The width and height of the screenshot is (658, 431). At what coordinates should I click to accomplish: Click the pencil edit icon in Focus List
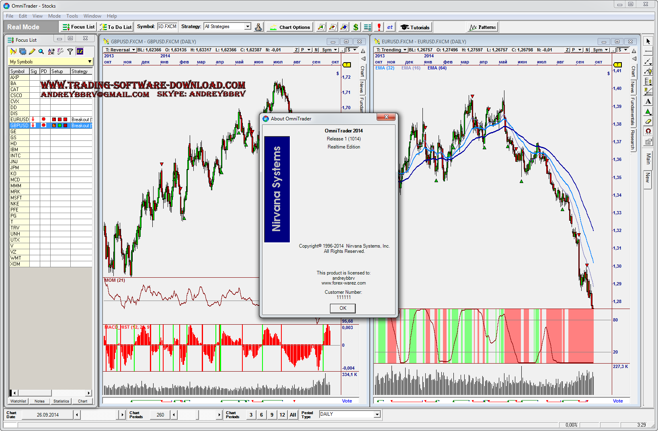32,51
